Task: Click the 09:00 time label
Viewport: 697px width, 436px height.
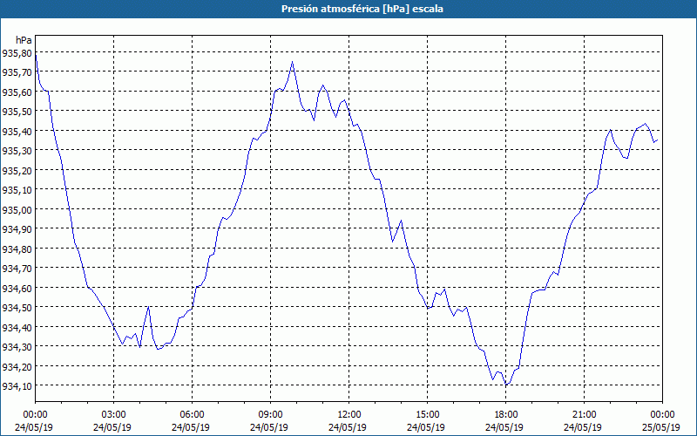Action: [271, 415]
